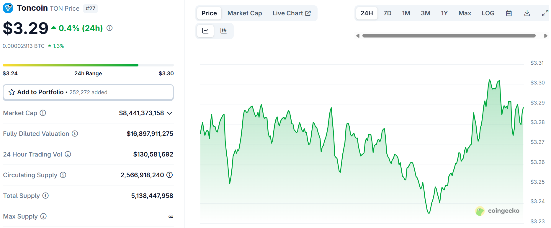Open the calendar date range picker

pos(509,13)
